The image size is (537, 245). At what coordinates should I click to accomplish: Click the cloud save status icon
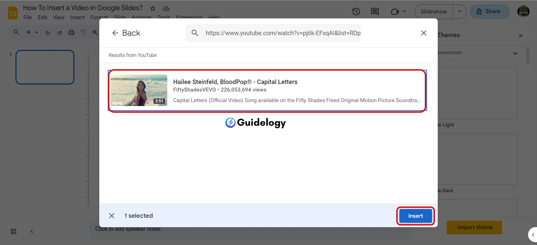click(x=166, y=8)
